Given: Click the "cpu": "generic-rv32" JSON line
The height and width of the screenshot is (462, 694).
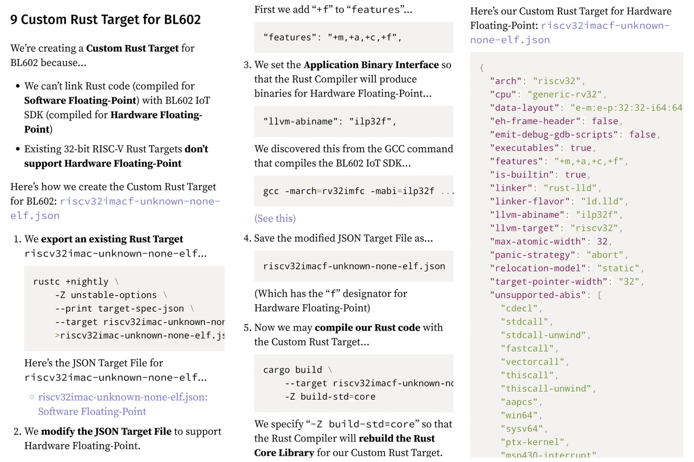Looking at the screenshot, I should click(547, 95).
